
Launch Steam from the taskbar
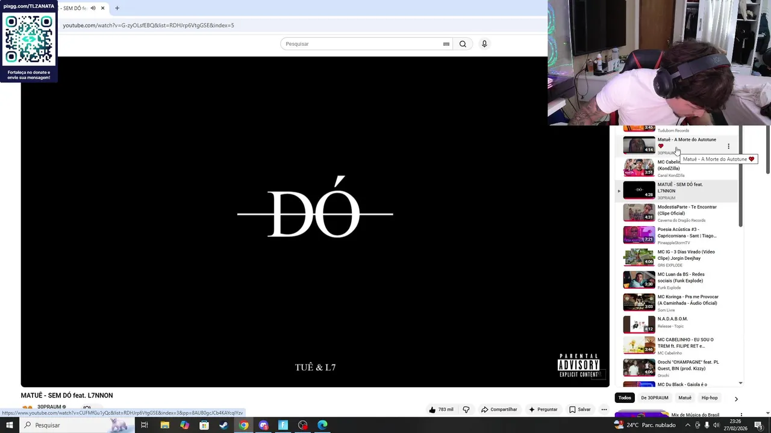223,425
